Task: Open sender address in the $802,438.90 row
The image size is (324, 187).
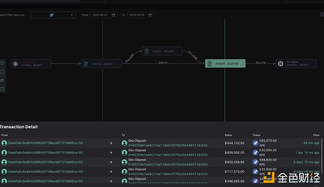Action: [45, 162]
